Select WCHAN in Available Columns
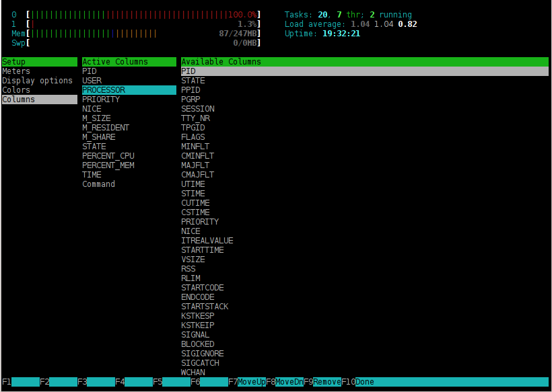 coord(193,373)
